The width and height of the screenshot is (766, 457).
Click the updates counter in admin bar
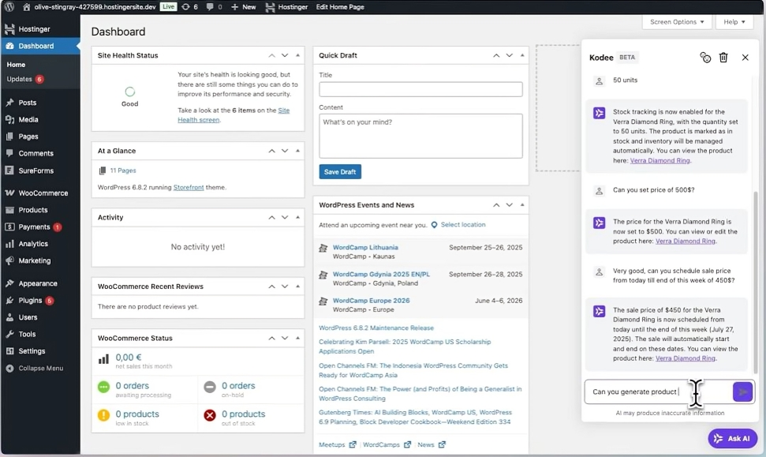[x=189, y=7]
